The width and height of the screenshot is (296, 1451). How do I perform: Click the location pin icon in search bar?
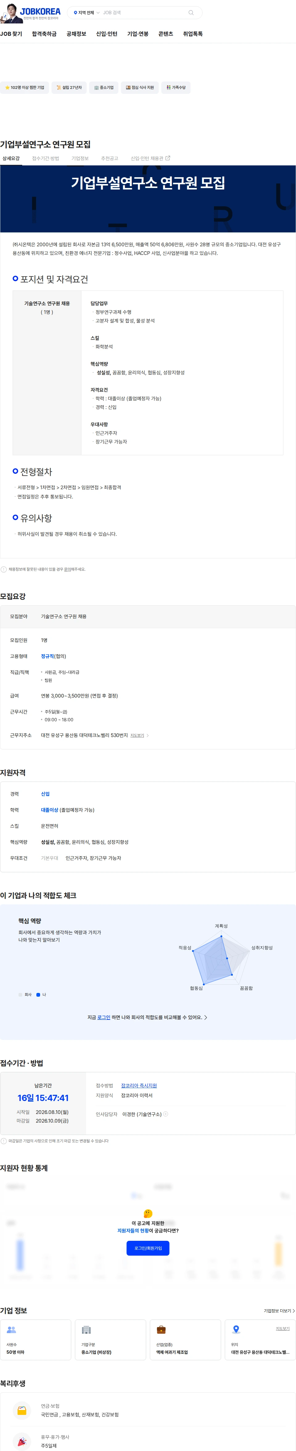pyautogui.click(x=76, y=12)
